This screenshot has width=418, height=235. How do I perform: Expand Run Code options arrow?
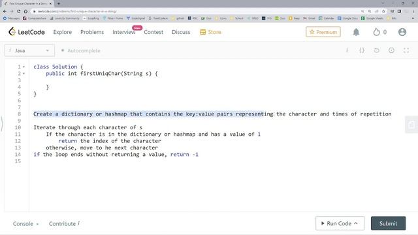[x=356, y=223]
